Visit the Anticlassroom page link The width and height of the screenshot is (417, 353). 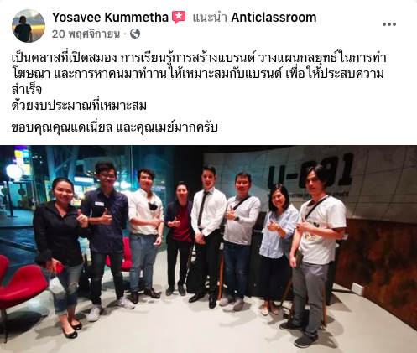274,18
